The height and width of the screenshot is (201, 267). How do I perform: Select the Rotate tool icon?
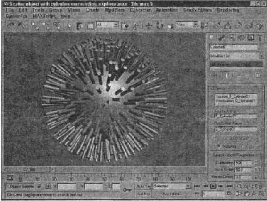pos(160,26)
